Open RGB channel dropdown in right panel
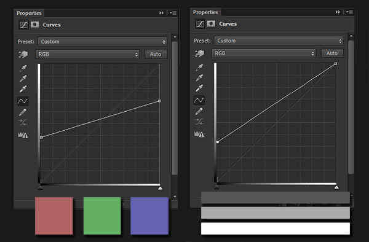Viewport: 369px width, 242px height. 264,53
